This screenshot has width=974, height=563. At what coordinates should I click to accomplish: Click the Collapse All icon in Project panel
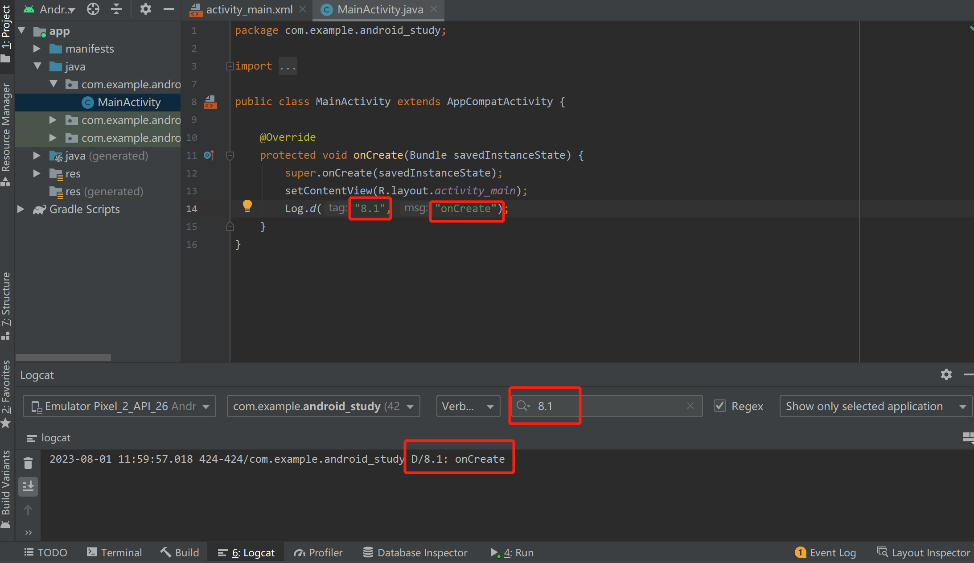(x=116, y=9)
